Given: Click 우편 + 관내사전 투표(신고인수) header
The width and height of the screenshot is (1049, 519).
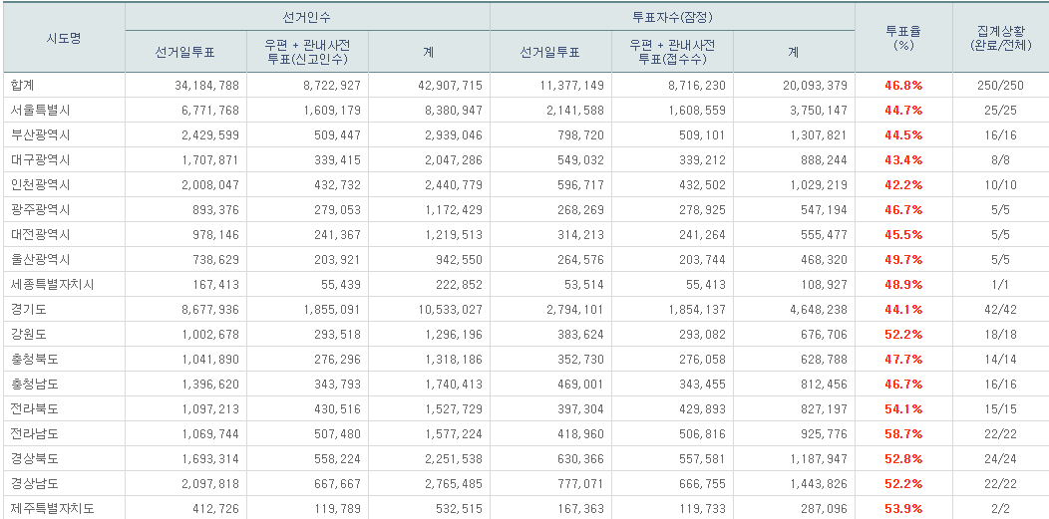Looking at the screenshot, I should point(307,52).
